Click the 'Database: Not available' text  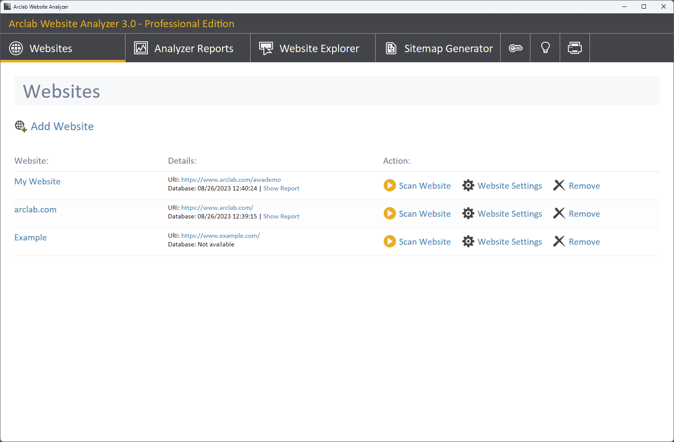tap(201, 244)
